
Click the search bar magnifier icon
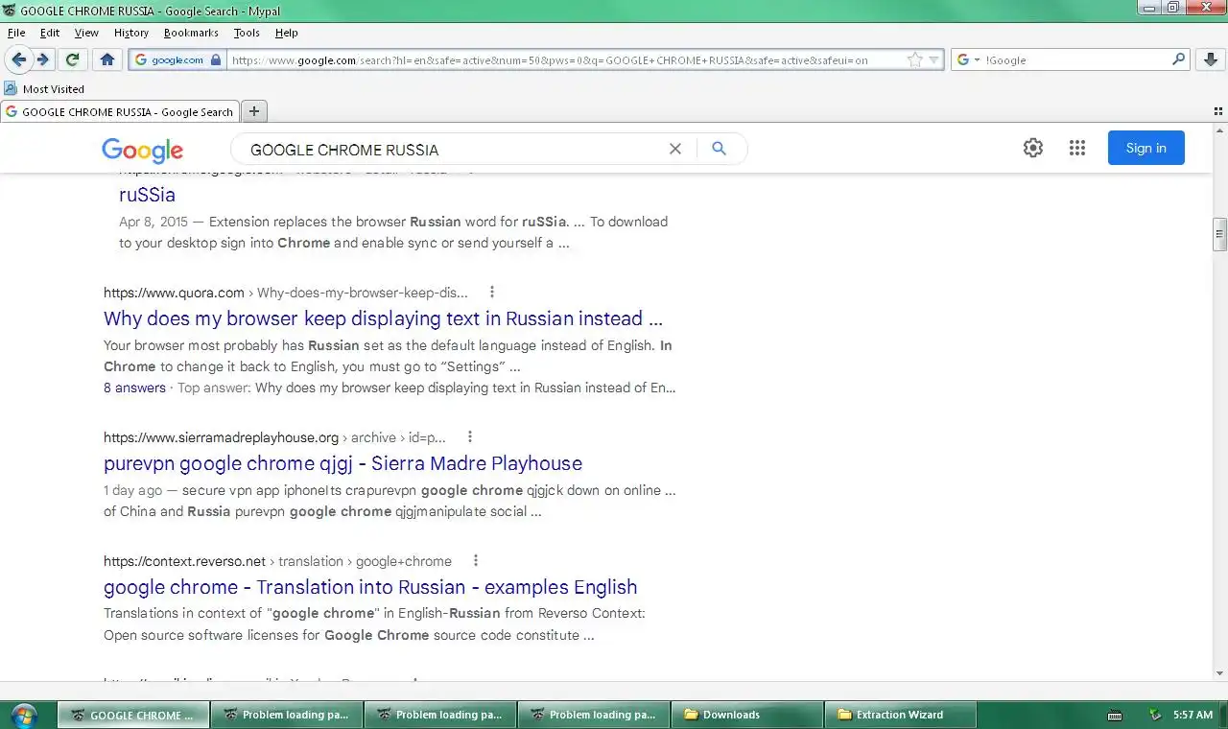(1179, 59)
